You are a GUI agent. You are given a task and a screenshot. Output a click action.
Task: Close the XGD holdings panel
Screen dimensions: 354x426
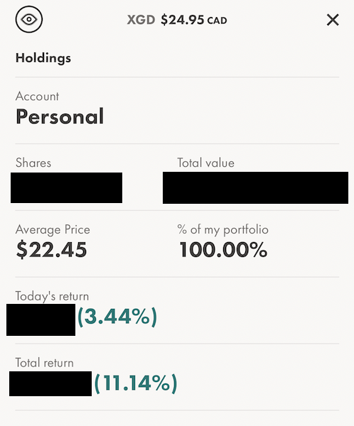(333, 20)
